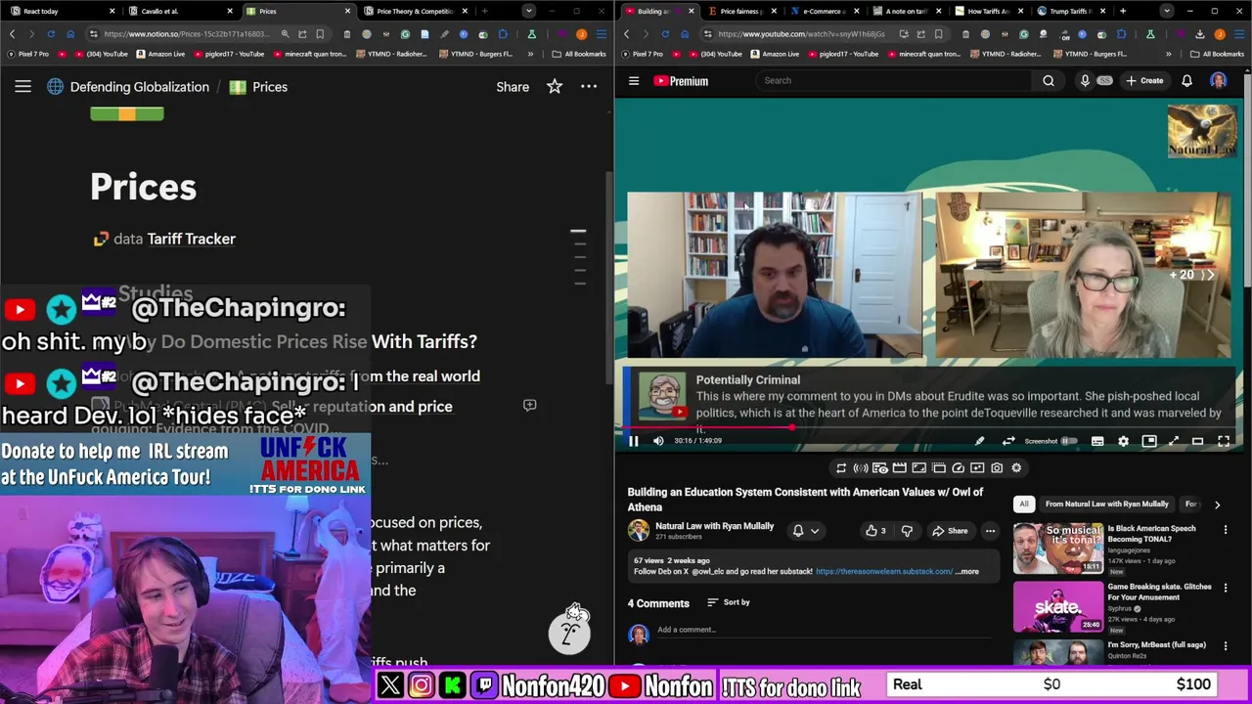
Task: Open thereasonwelearn substack link
Action: coord(883,571)
